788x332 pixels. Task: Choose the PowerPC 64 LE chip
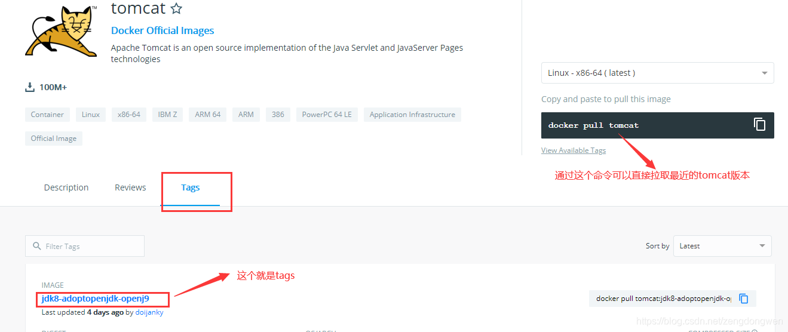pyautogui.click(x=327, y=115)
